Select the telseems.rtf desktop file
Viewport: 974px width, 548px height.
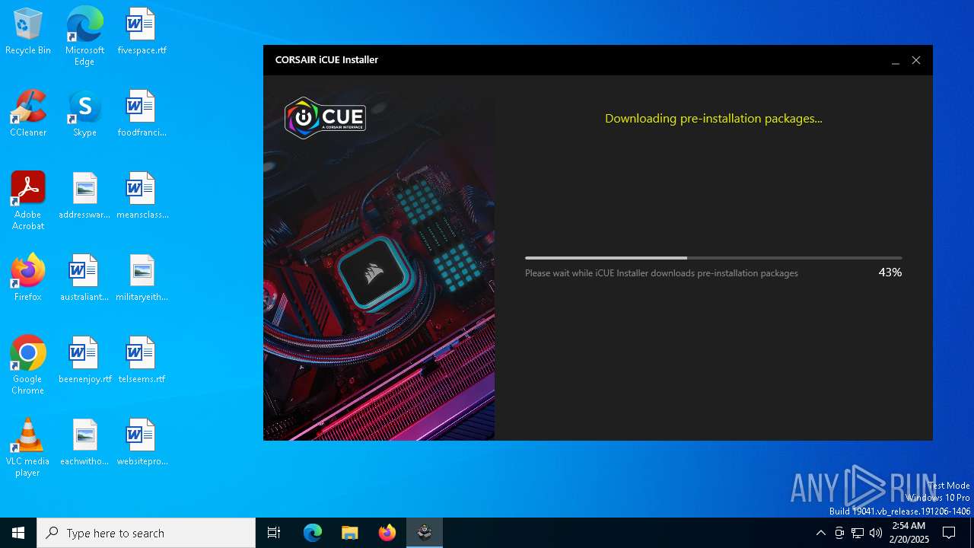(142, 361)
